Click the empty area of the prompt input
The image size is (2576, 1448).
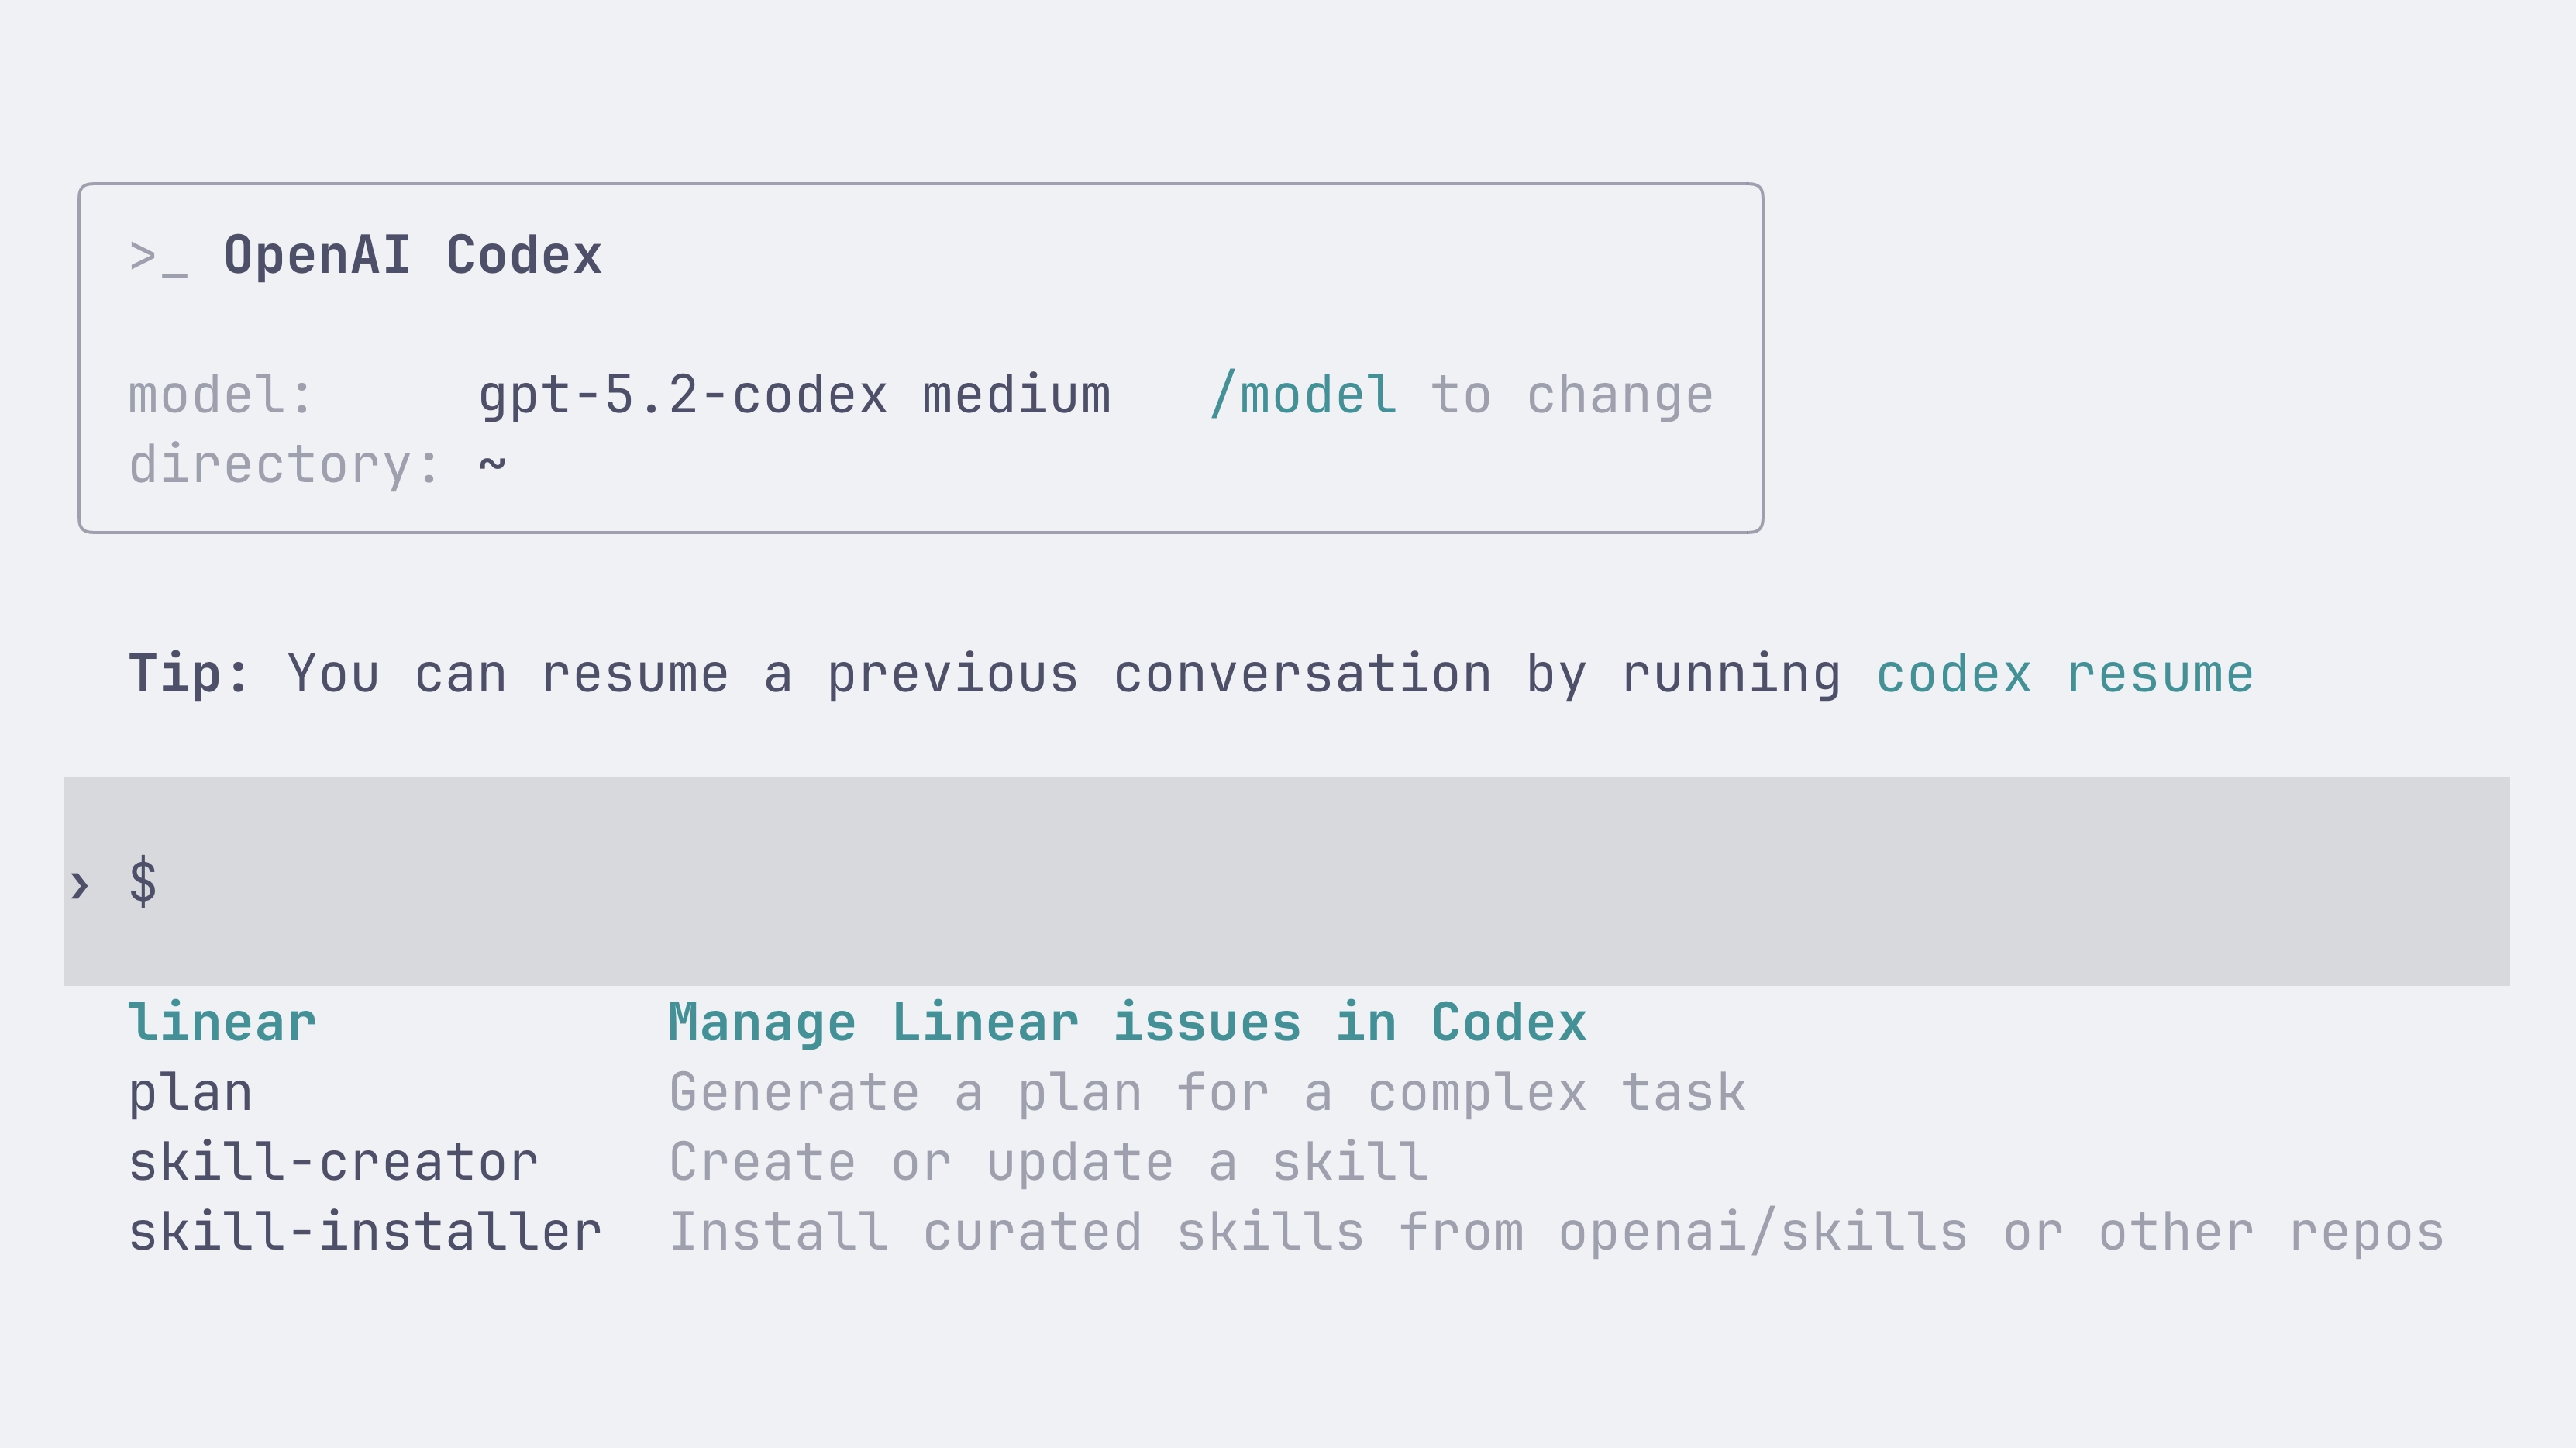(x=1300, y=882)
